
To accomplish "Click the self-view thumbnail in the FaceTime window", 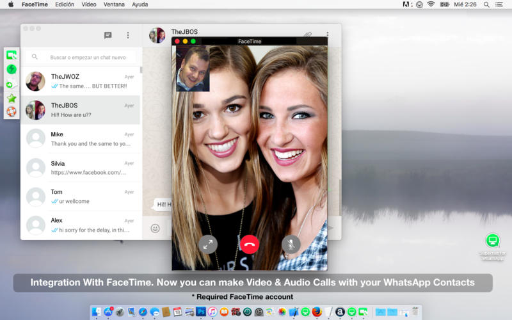I will (193, 68).
